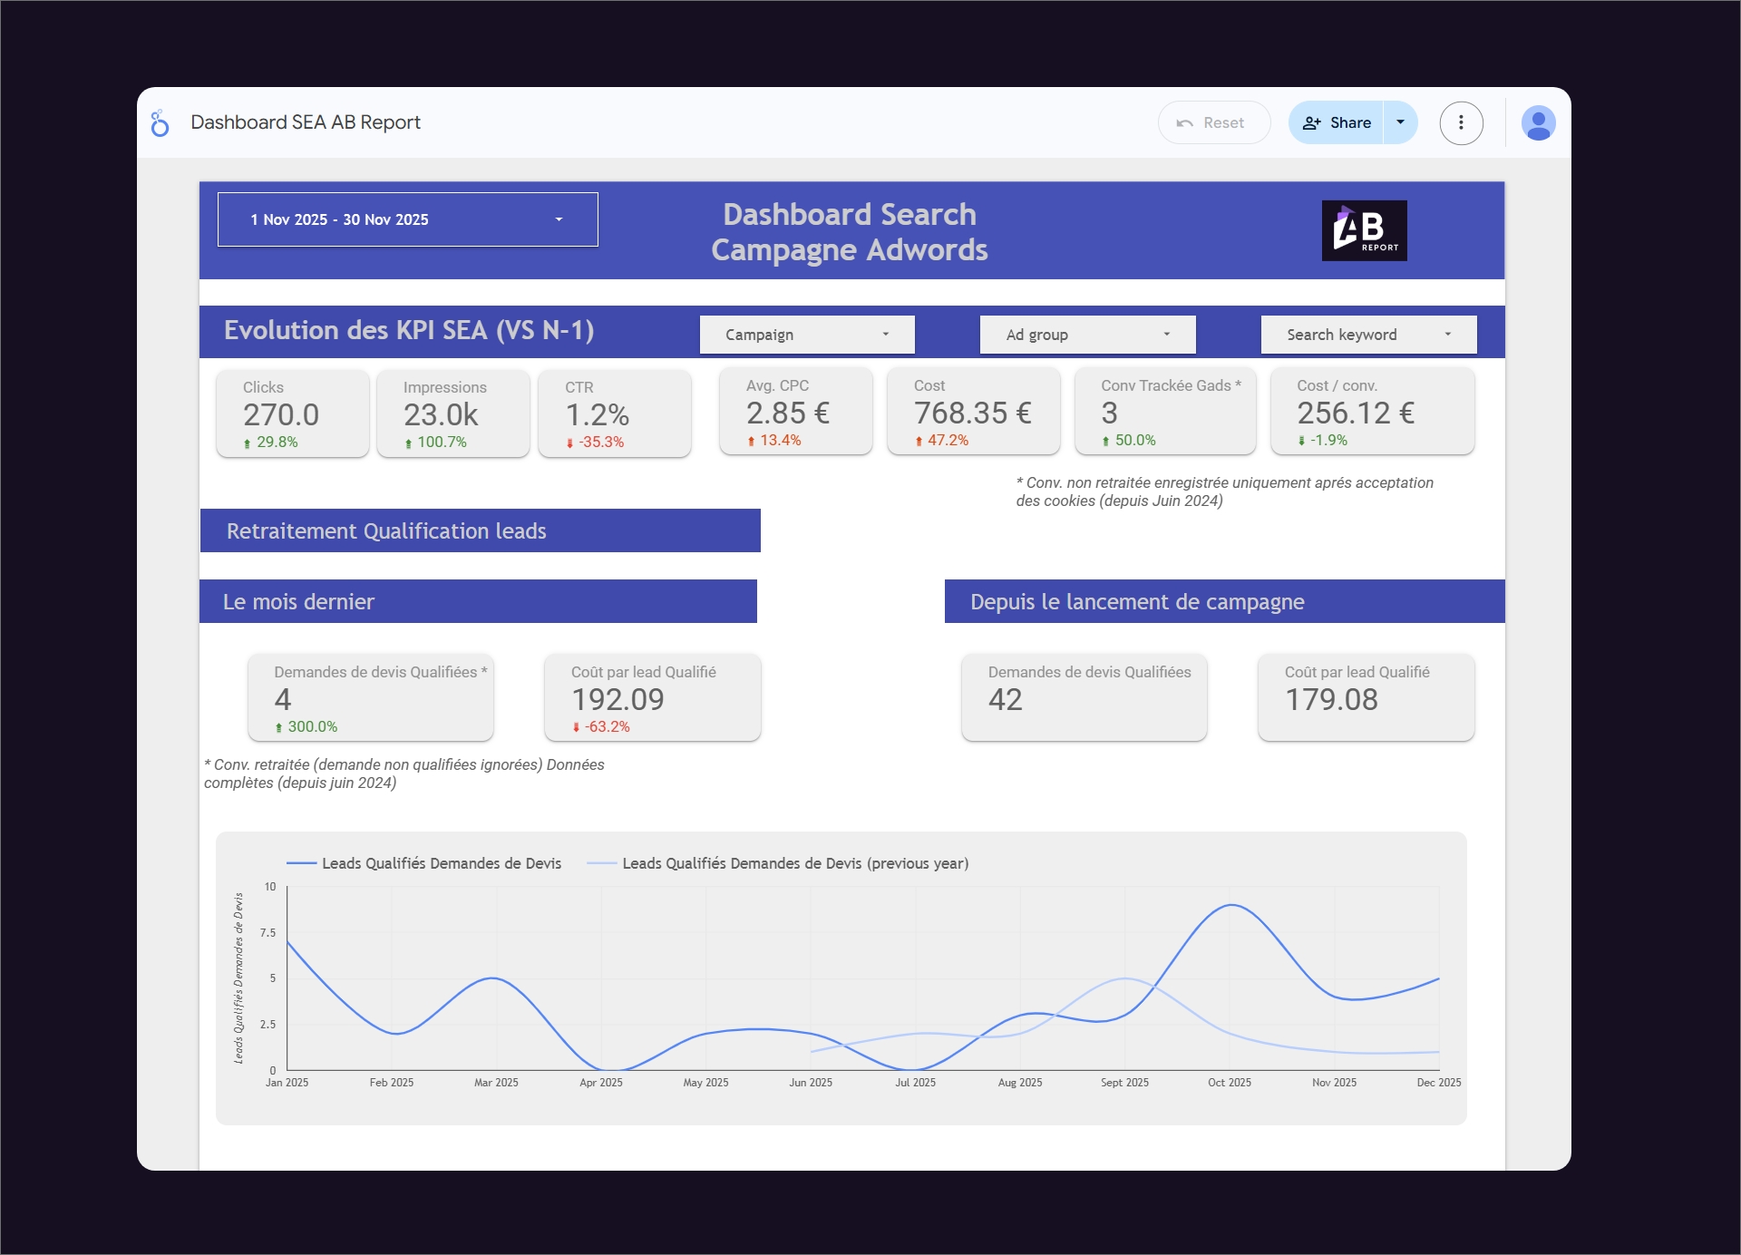Click the Reset button
Viewport: 1741px width, 1255px height.
tap(1214, 122)
